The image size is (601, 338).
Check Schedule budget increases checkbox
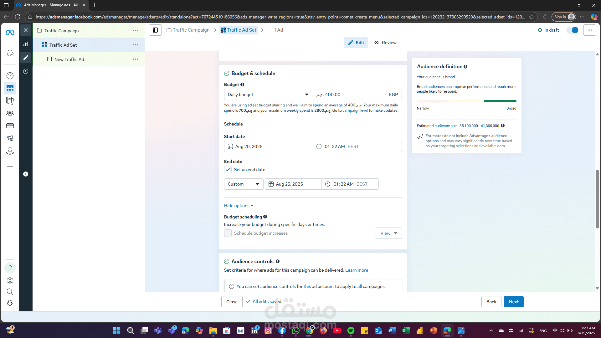[x=228, y=233]
